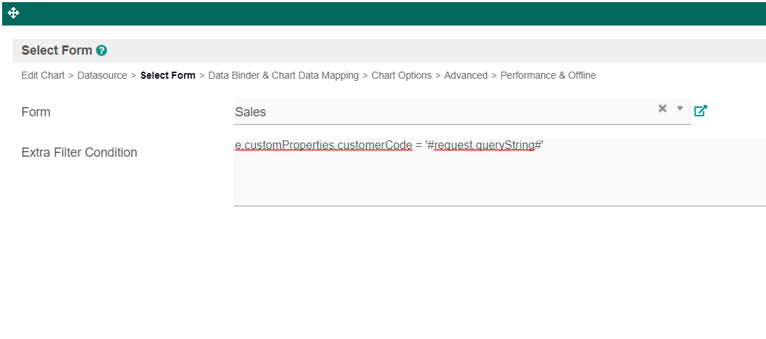This screenshot has height=339, width=766.
Task: Click the Select Form section heading
Action: click(57, 50)
